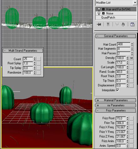The height and width of the screenshot is (149, 138).
Task: Click Root Thick value field
Action: click(121, 76)
